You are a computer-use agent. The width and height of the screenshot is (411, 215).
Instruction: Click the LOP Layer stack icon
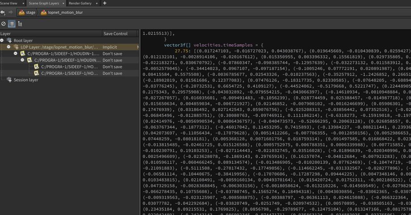coord(16,47)
